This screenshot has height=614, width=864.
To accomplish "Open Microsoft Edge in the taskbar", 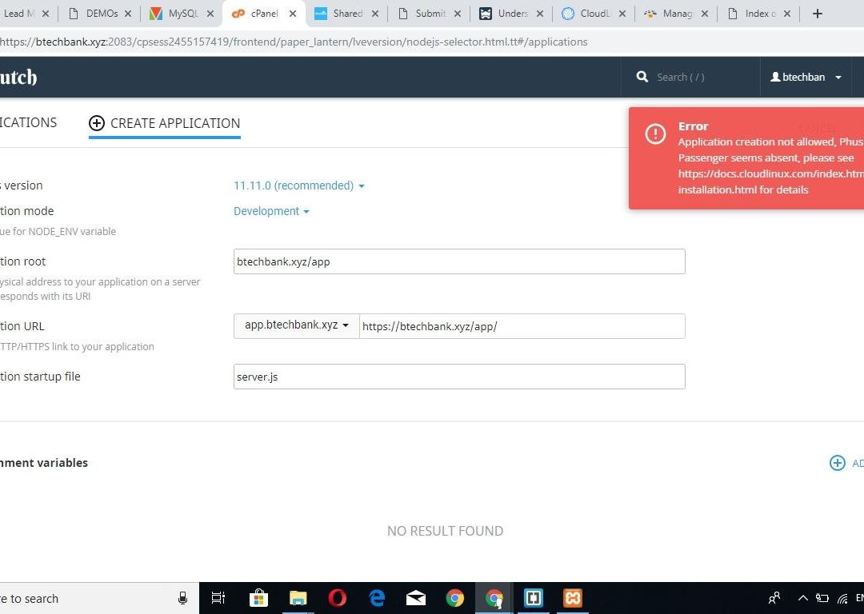I will 377,598.
